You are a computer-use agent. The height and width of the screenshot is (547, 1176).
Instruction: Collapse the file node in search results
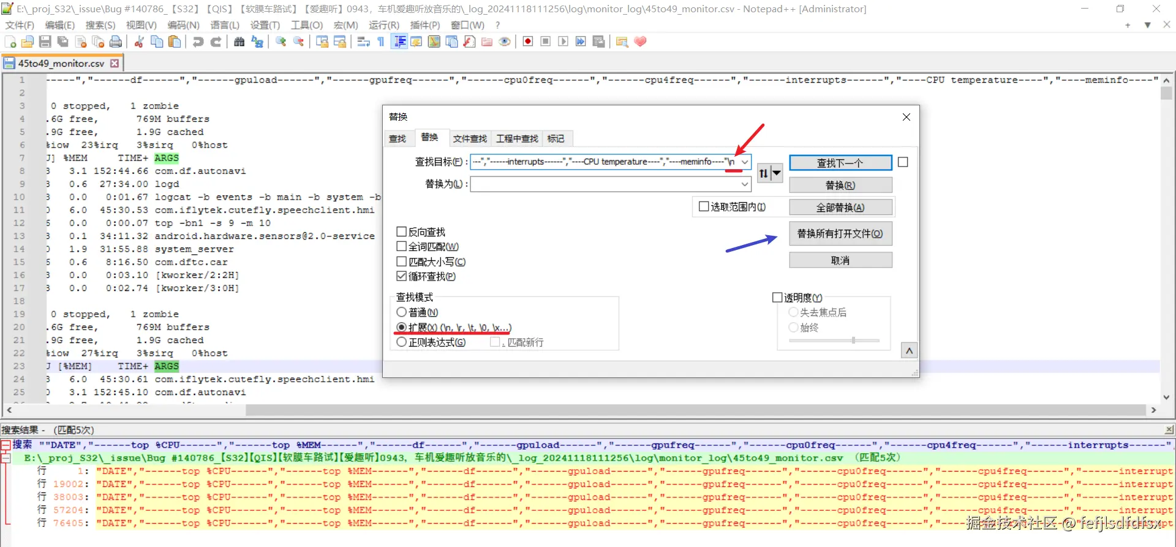[x=6, y=458]
